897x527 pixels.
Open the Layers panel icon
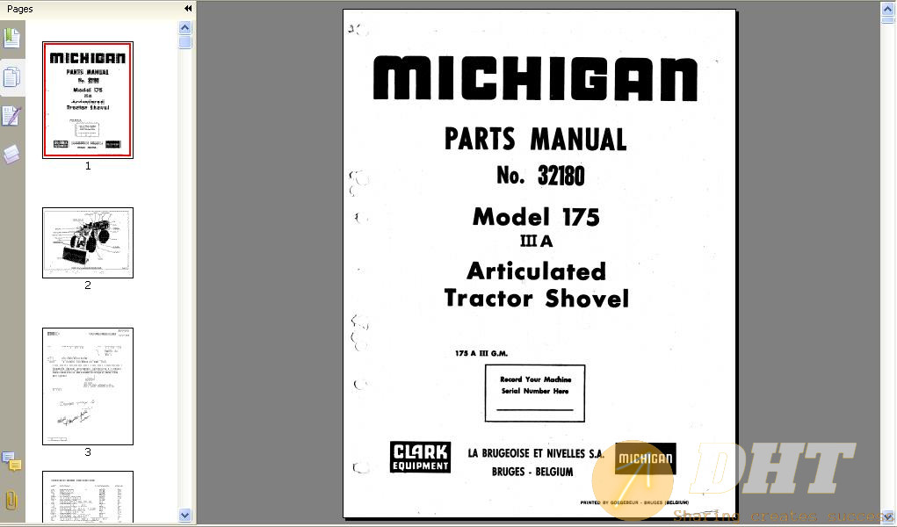point(11,154)
